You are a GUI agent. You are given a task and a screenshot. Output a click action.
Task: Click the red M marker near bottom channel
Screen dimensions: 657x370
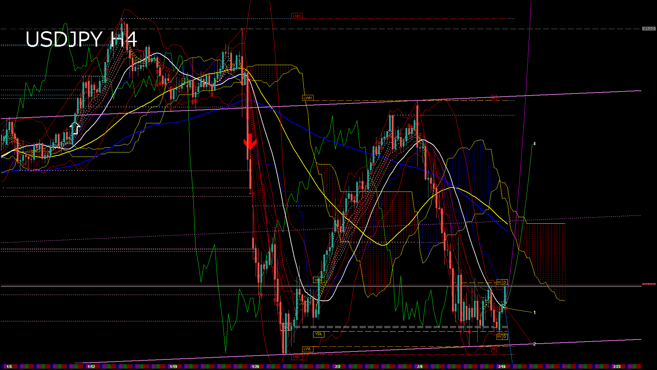(493, 349)
